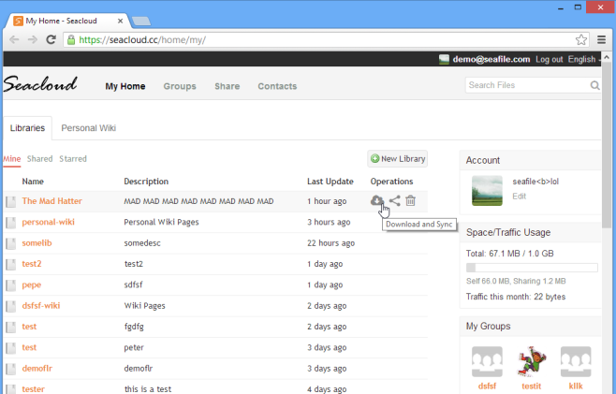Click the Log out link
The height and width of the screenshot is (394, 616).
(x=549, y=59)
